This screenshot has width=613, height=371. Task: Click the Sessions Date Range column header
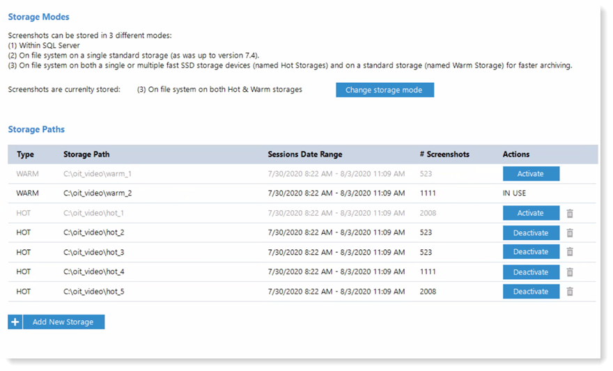click(304, 155)
